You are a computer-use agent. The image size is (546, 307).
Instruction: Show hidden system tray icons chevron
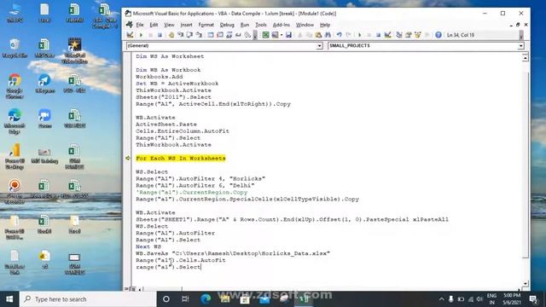[441, 299]
